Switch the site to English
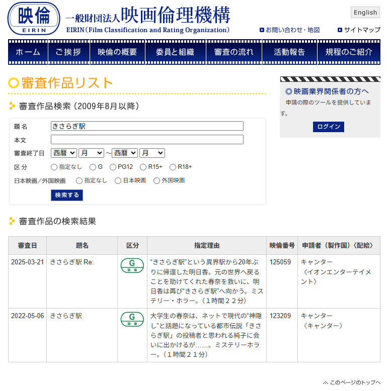 click(x=365, y=13)
